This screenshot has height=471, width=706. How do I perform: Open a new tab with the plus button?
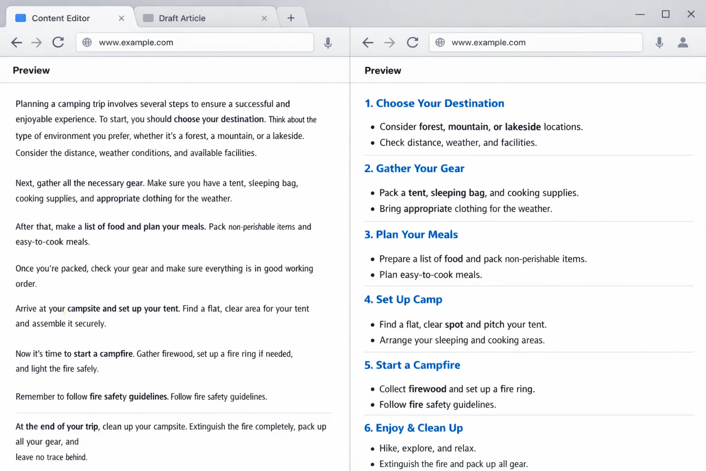[291, 17]
